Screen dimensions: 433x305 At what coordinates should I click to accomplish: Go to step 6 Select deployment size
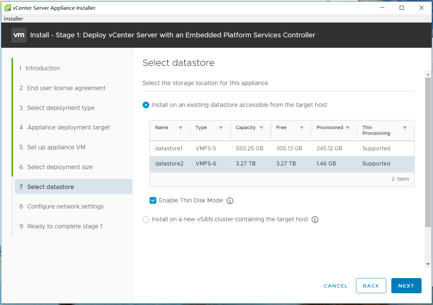(56, 167)
